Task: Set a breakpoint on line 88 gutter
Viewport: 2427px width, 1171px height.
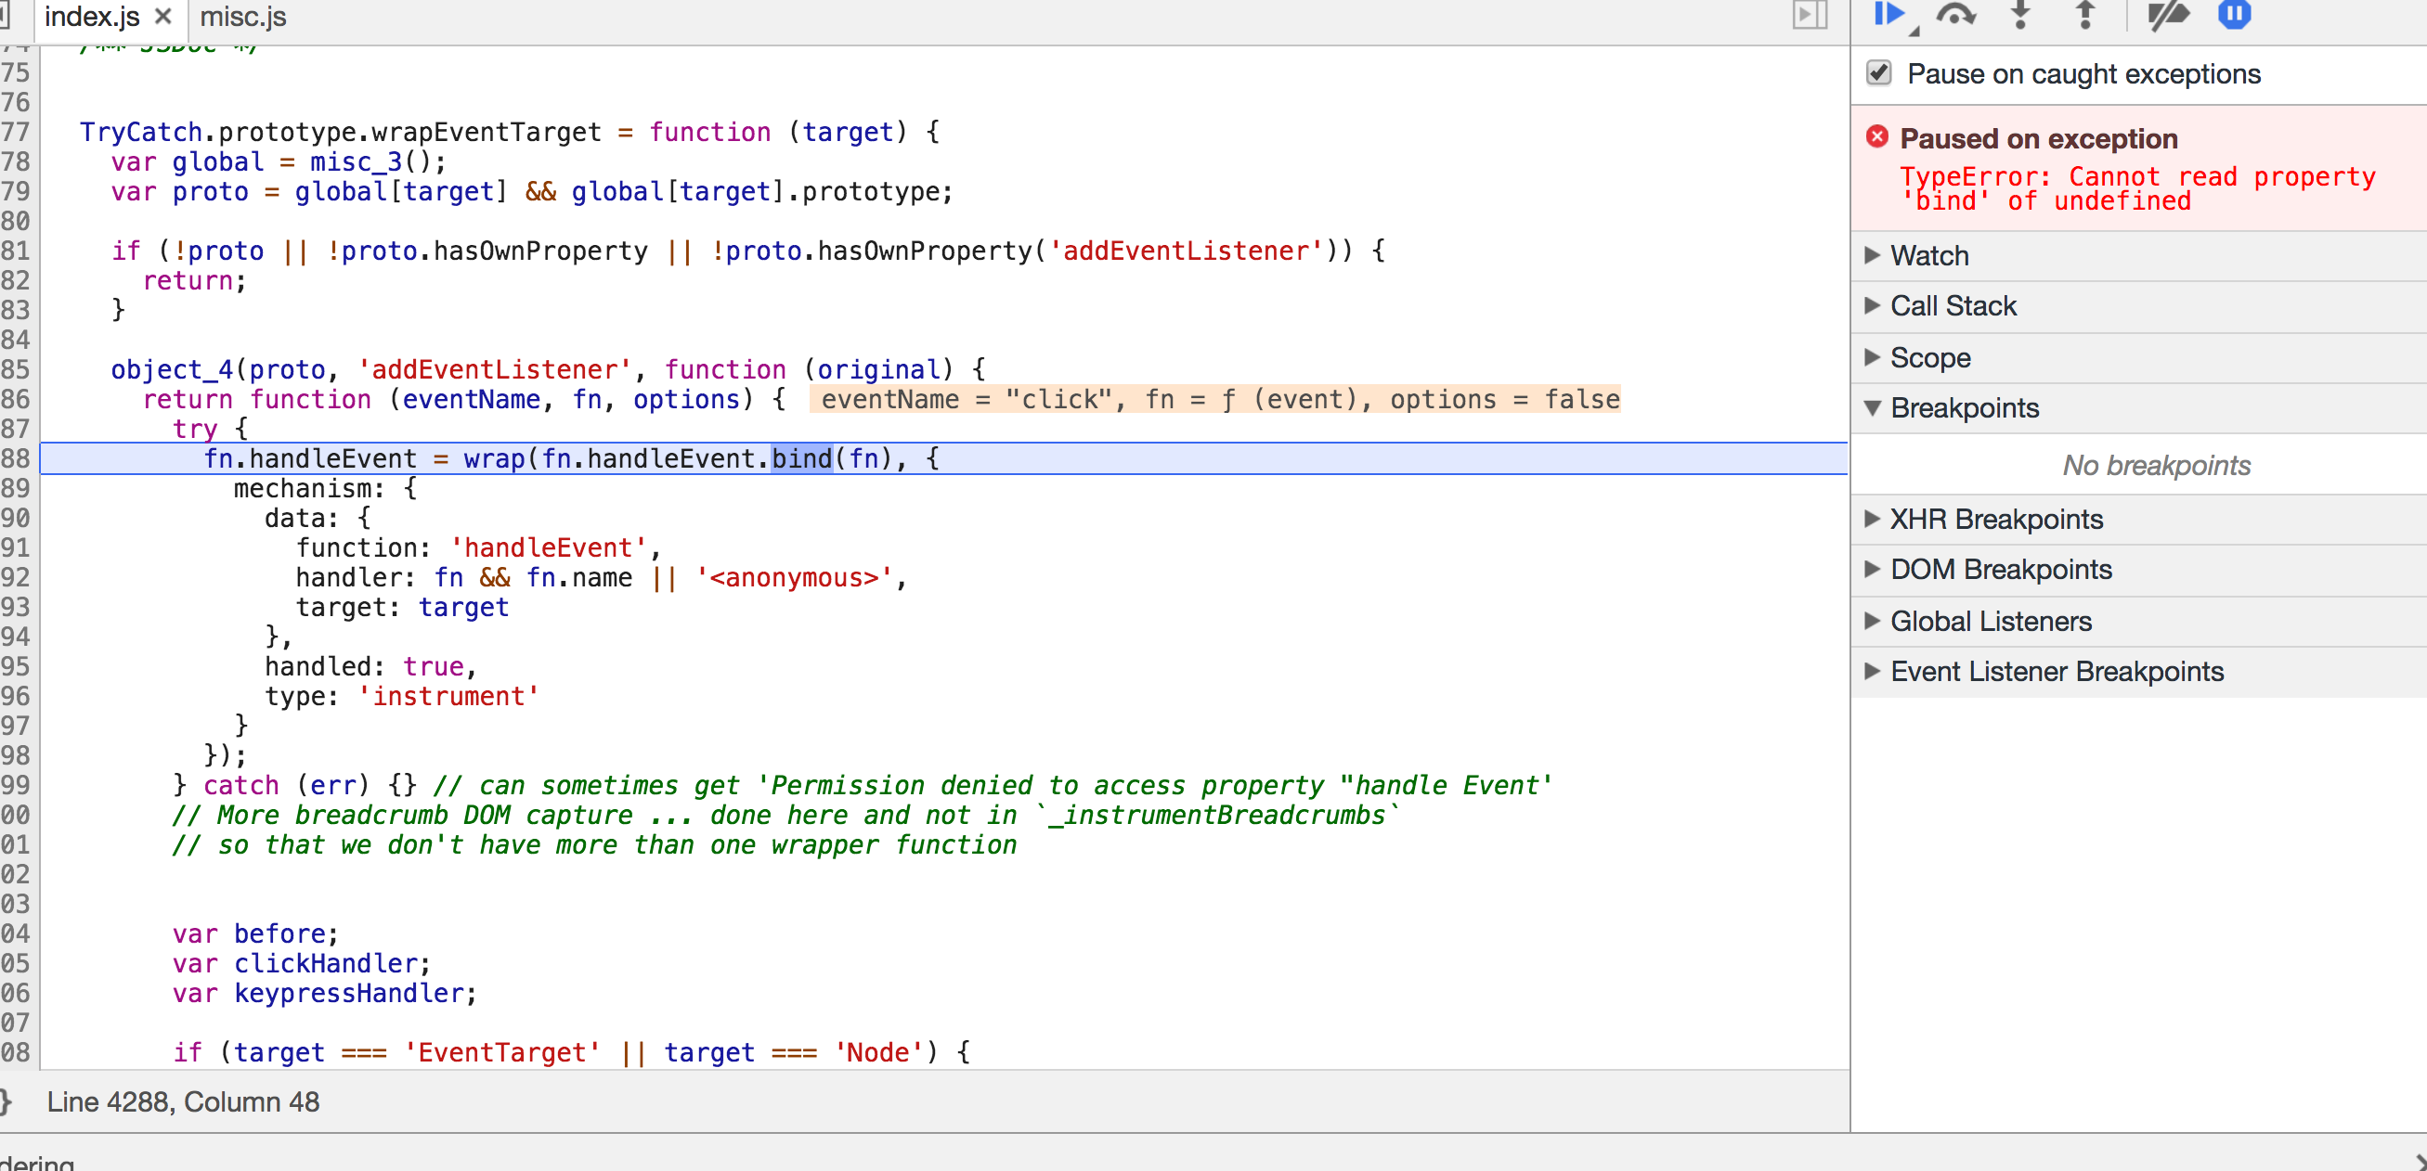Action: click(17, 458)
